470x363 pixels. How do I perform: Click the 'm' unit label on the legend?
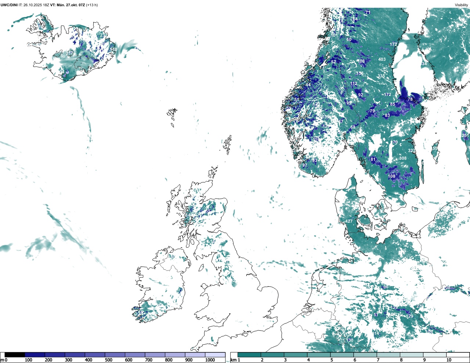click(x=2, y=360)
